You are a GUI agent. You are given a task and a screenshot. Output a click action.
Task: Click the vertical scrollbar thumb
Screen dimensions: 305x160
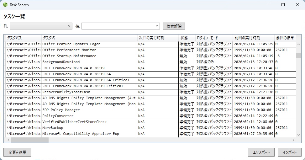[299, 55]
